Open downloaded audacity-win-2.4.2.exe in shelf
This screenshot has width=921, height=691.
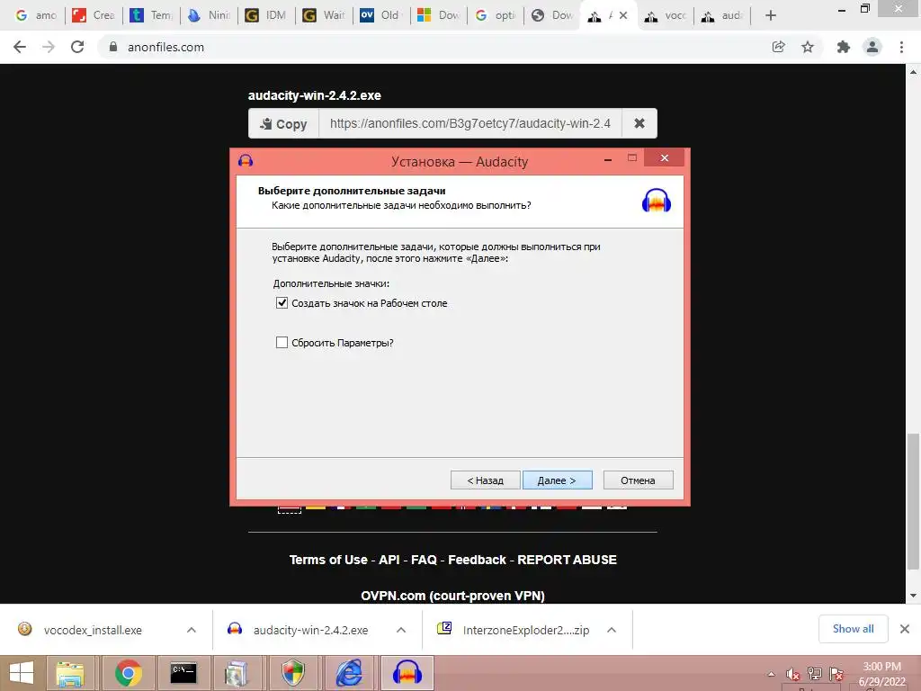click(310, 630)
